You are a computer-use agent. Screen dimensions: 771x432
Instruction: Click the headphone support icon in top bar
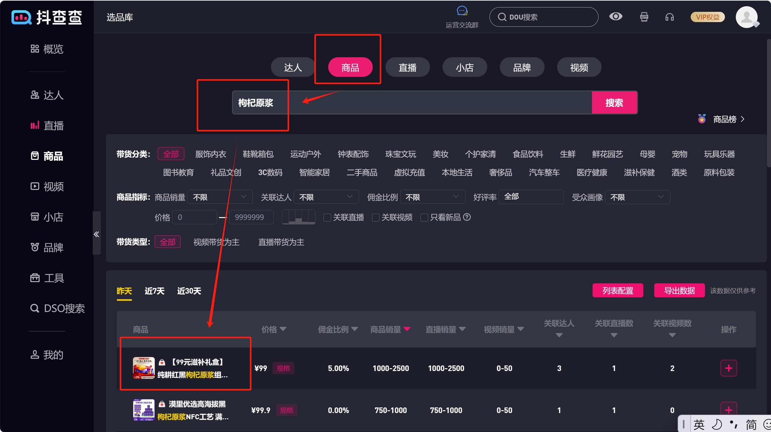[669, 17]
